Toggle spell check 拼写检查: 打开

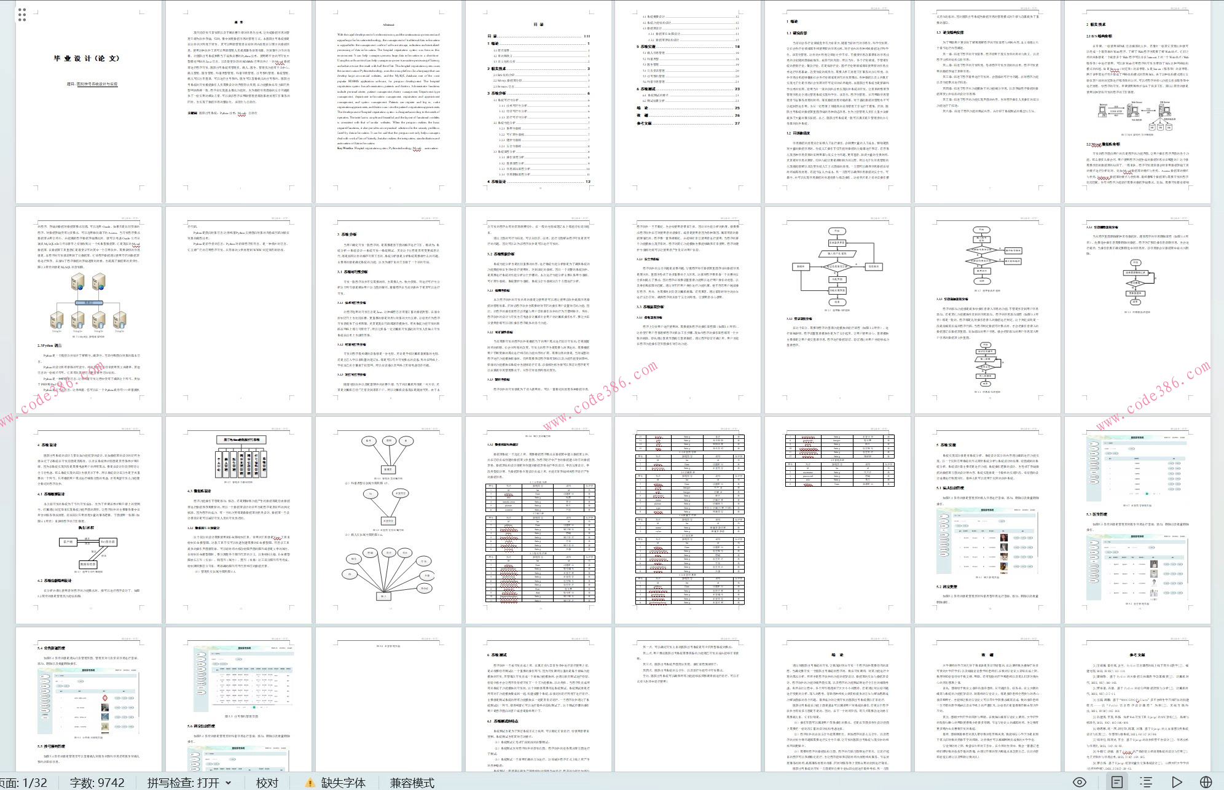[x=183, y=783]
